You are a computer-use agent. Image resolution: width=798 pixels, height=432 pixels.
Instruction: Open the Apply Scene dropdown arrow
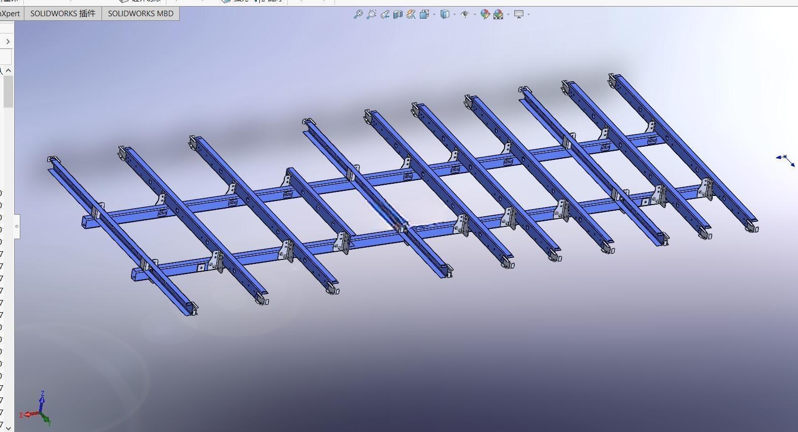pos(508,14)
